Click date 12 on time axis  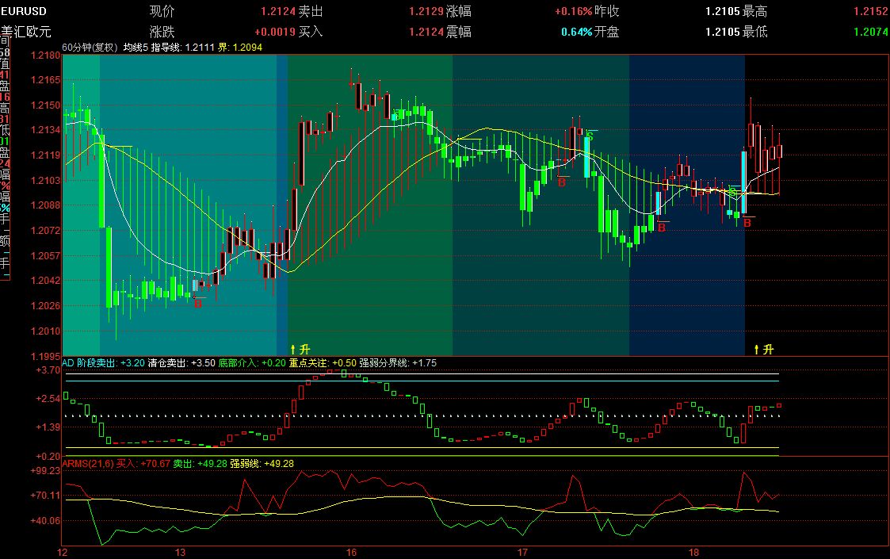coord(63,552)
